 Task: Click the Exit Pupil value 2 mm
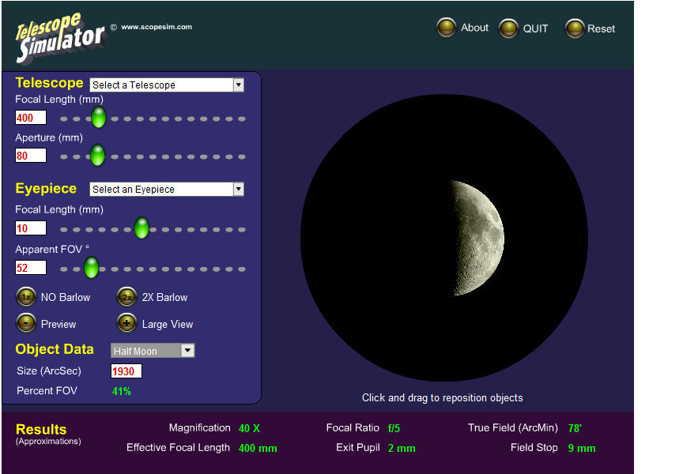click(x=402, y=448)
